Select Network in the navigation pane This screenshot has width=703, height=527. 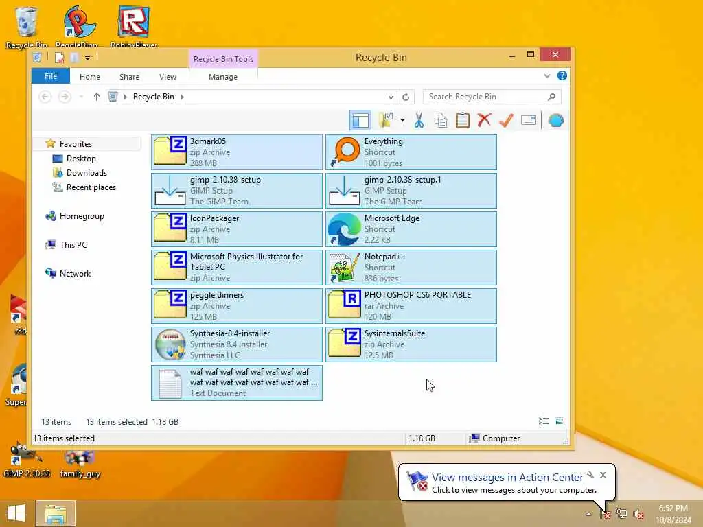click(x=75, y=273)
